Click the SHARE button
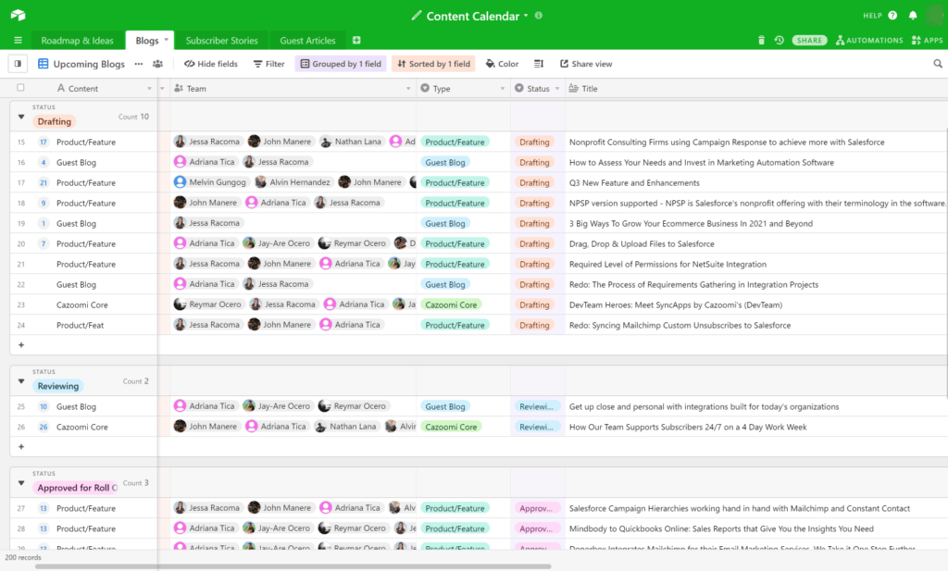The height and width of the screenshot is (571, 948). click(x=809, y=41)
